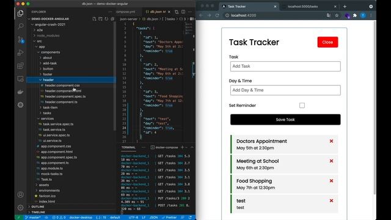Add a new terminal with the plus icon
This screenshot has height=220, width=391.
point(182,147)
